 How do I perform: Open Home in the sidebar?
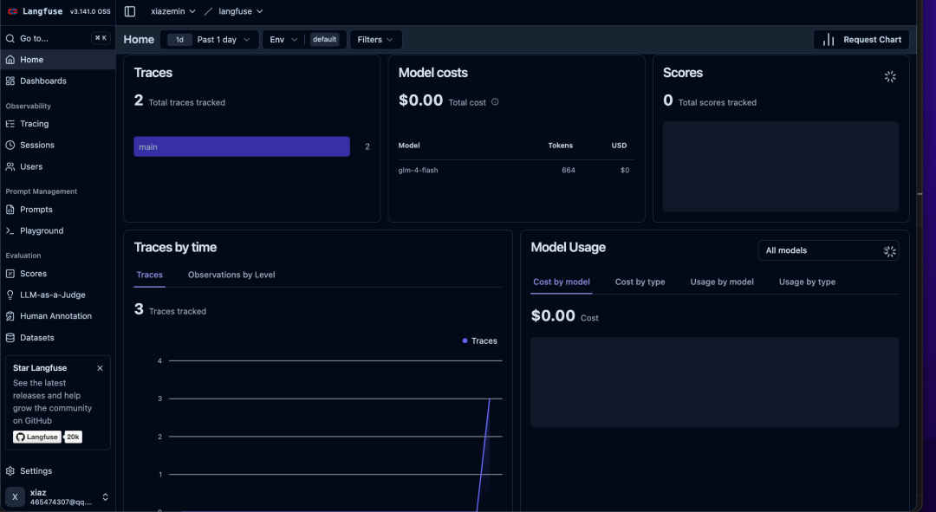click(58, 60)
